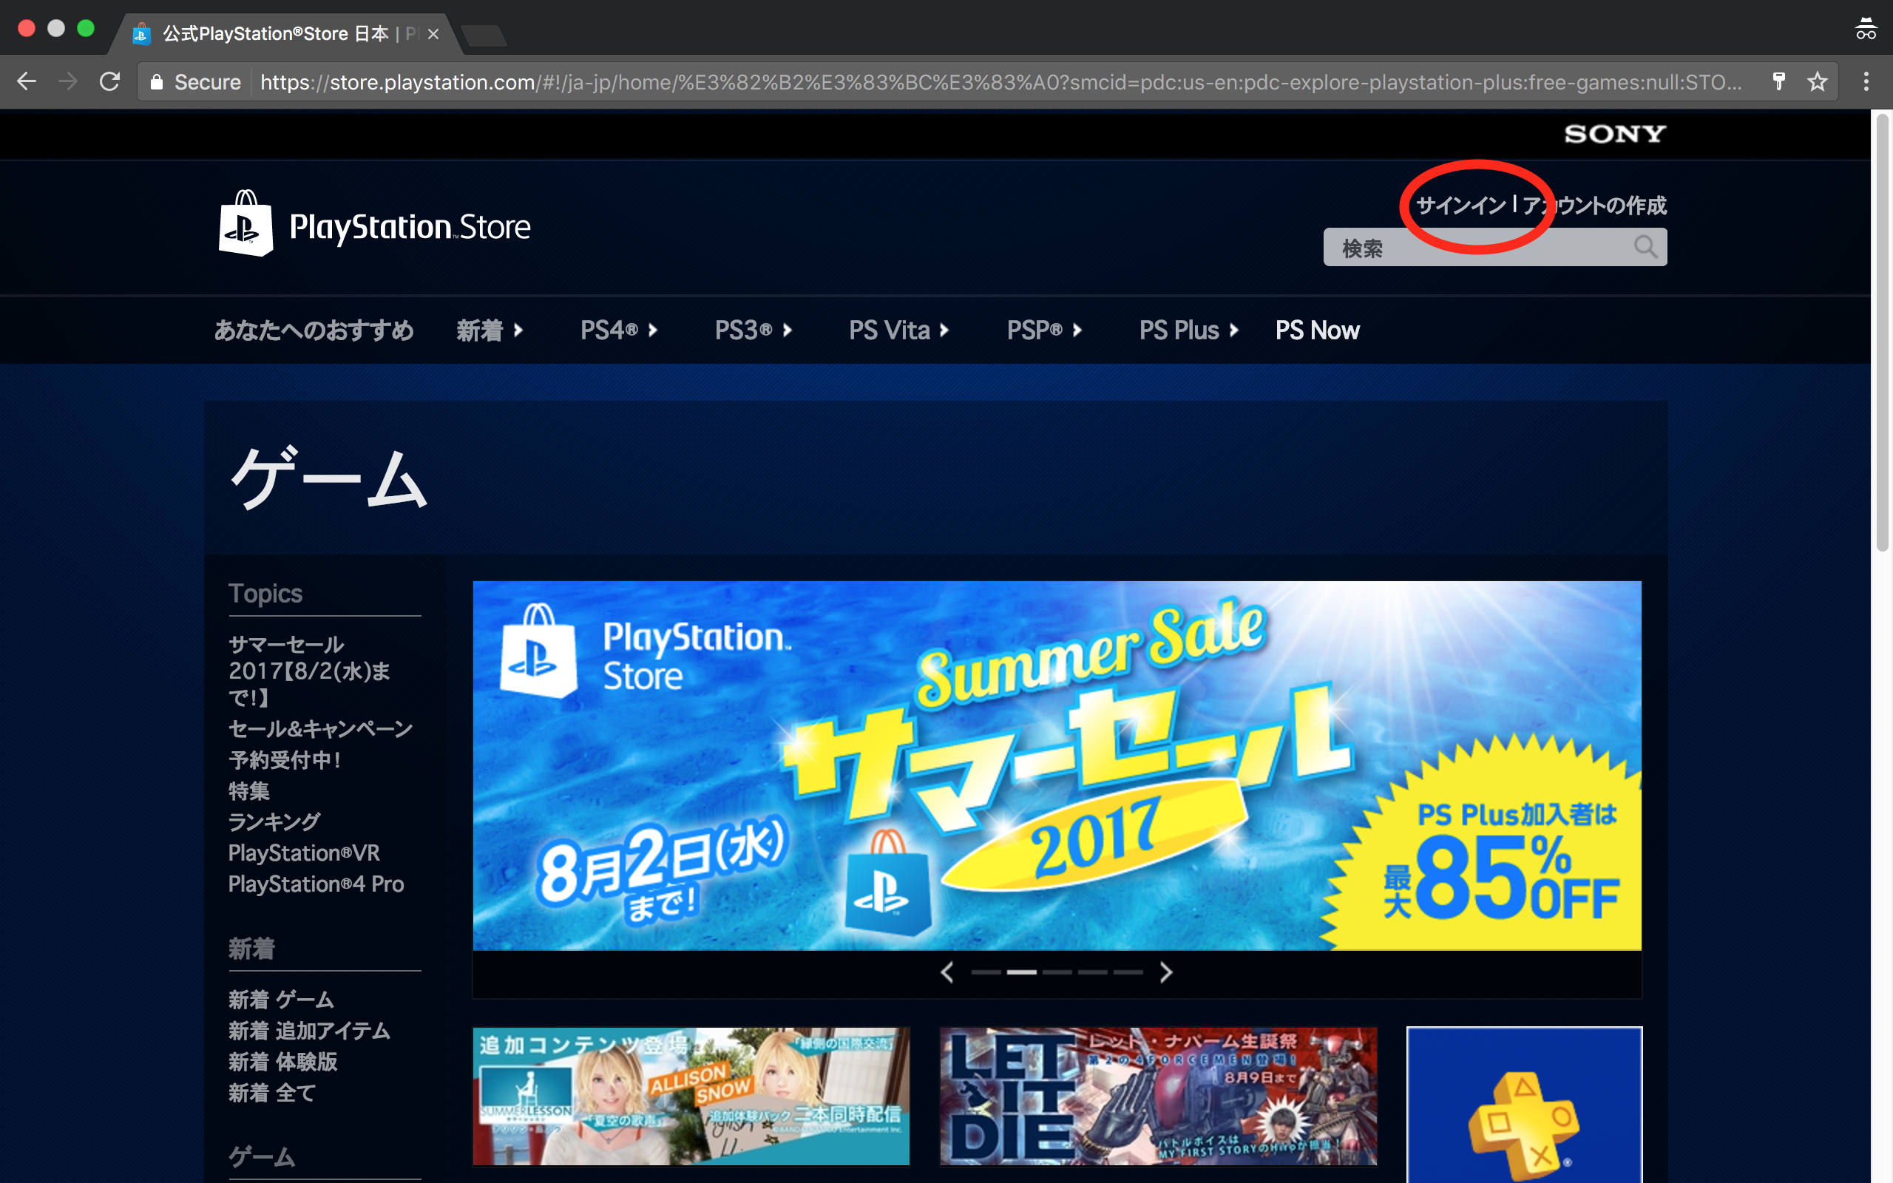Screen dimensions: 1893x1183
Task: Open 新着 追加アイテム sidebar link
Action: (309, 1031)
